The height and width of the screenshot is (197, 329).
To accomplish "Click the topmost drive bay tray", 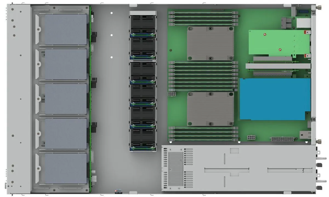I will (65, 29).
